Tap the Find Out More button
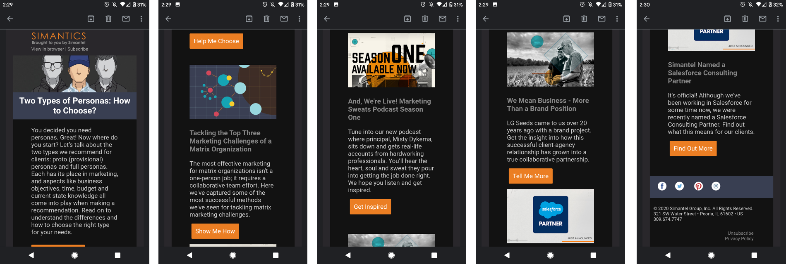 [x=693, y=148]
